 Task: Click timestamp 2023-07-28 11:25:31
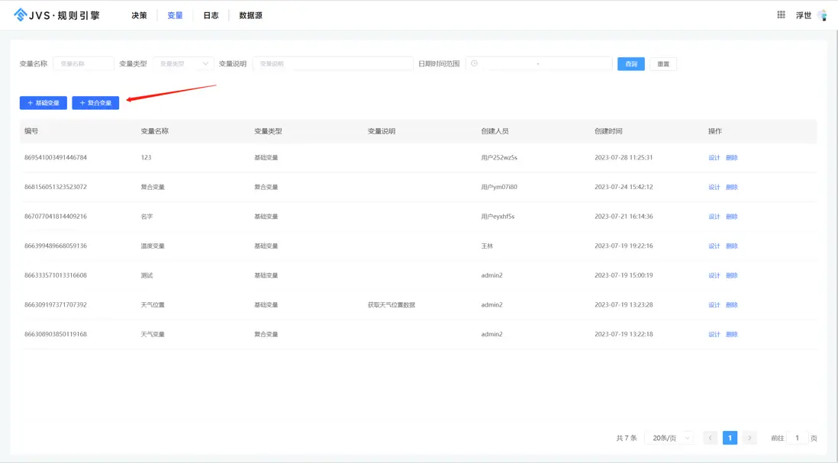pyautogui.click(x=624, y=158)
